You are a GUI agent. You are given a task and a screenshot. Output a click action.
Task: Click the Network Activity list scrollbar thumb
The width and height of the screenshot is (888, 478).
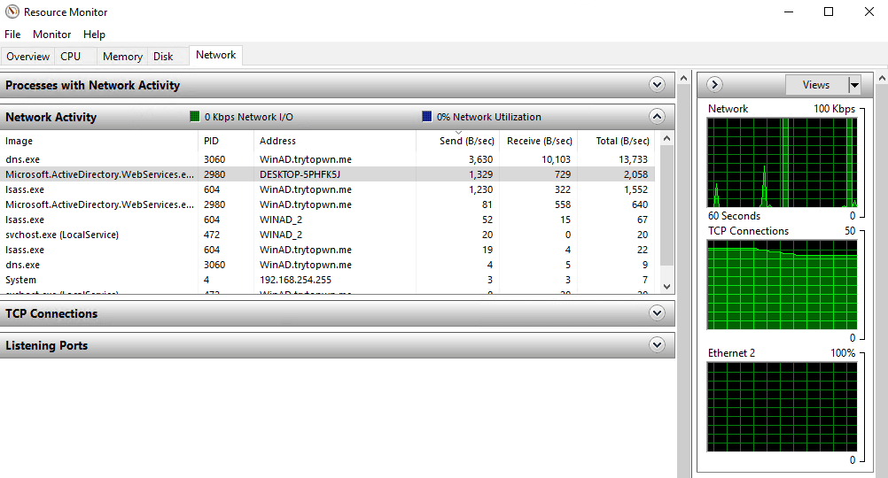point(666,205)
